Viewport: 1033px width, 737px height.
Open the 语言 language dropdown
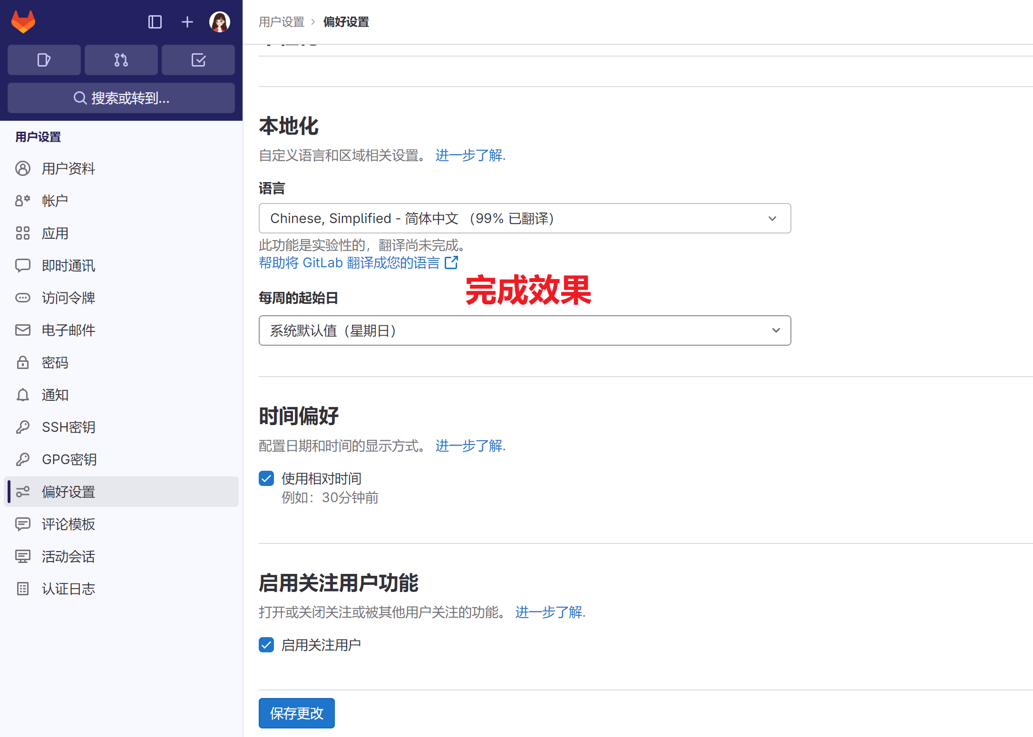tap(525, 218)
